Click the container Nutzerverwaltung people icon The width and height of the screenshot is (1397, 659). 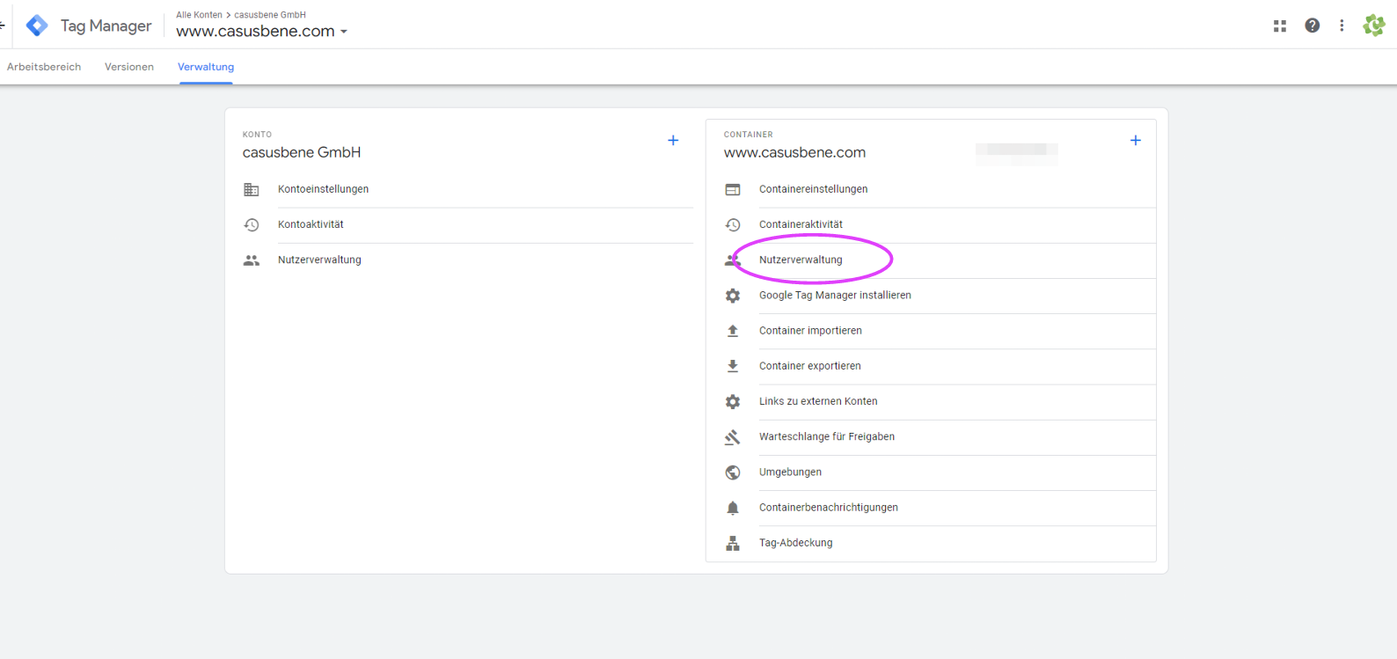click(x=733, y=260)
